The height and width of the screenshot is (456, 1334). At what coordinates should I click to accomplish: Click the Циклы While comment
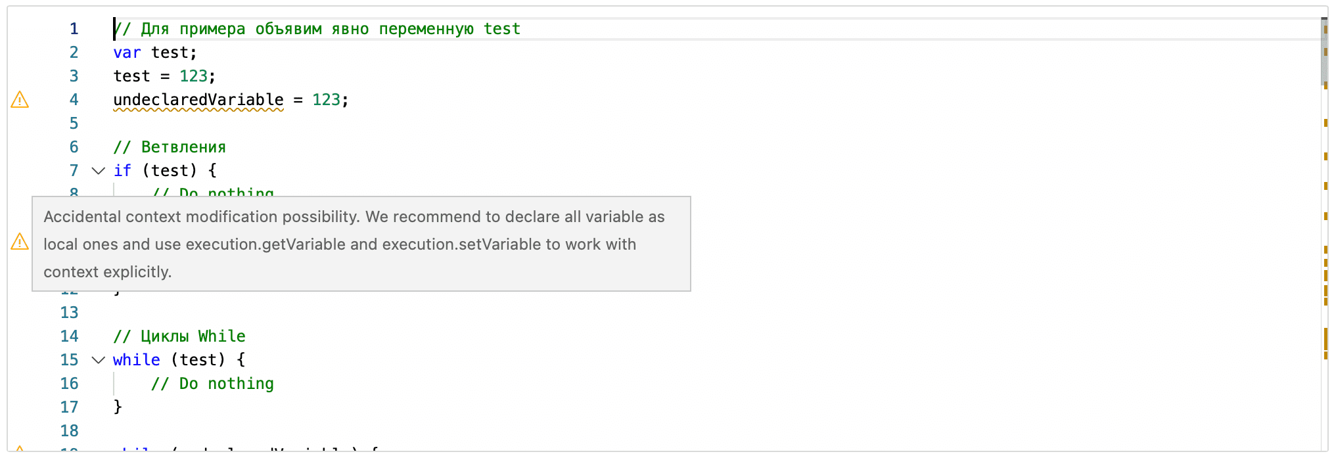(179, 336)
